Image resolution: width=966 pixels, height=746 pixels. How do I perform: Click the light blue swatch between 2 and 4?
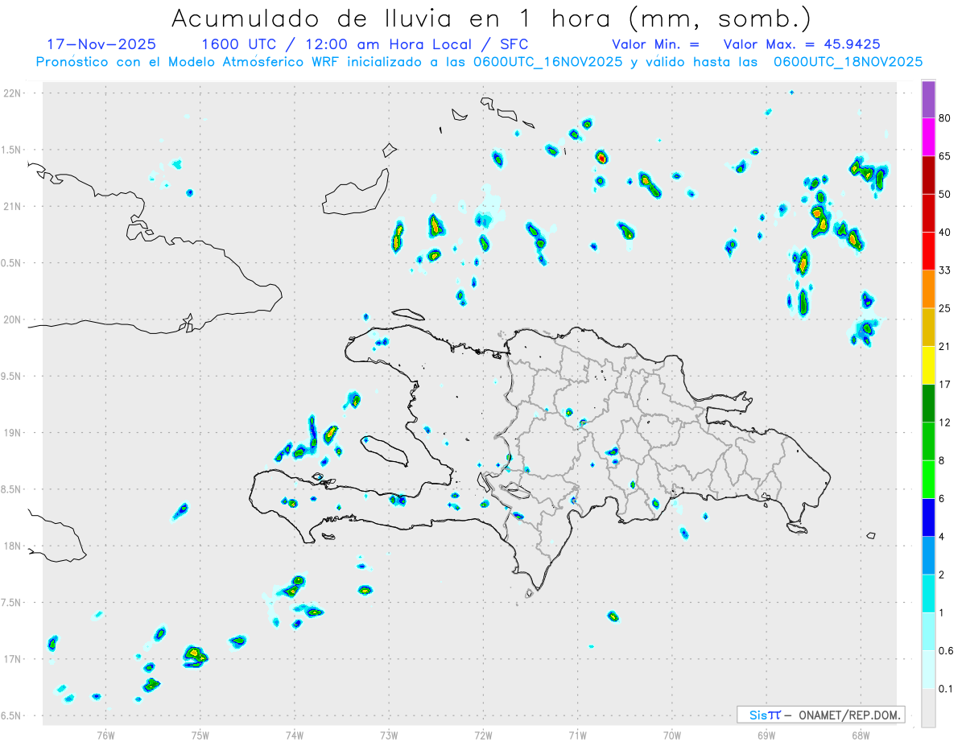(928, 555)
